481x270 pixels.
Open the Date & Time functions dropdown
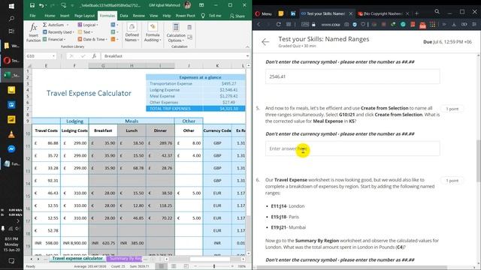pyautogui.click(x=92, y=40)
